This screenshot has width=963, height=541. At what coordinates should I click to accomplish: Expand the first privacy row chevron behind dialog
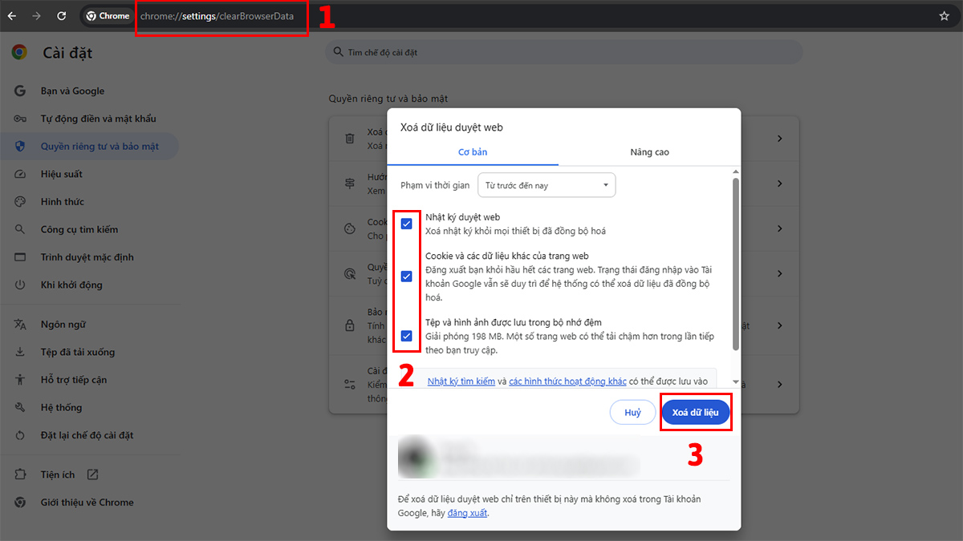coord(779,139)
